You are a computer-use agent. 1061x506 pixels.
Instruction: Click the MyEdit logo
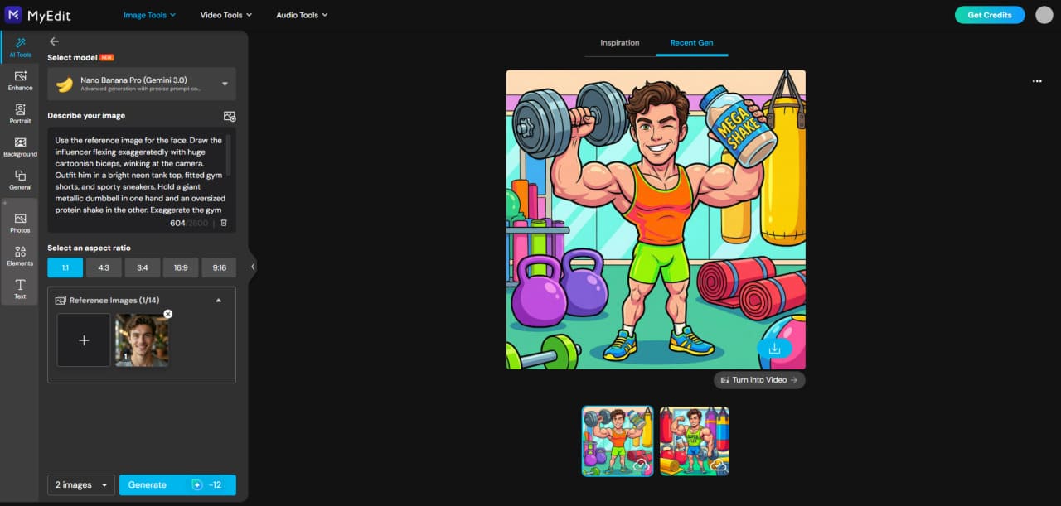pyautogui.click(x=39, y=15)
